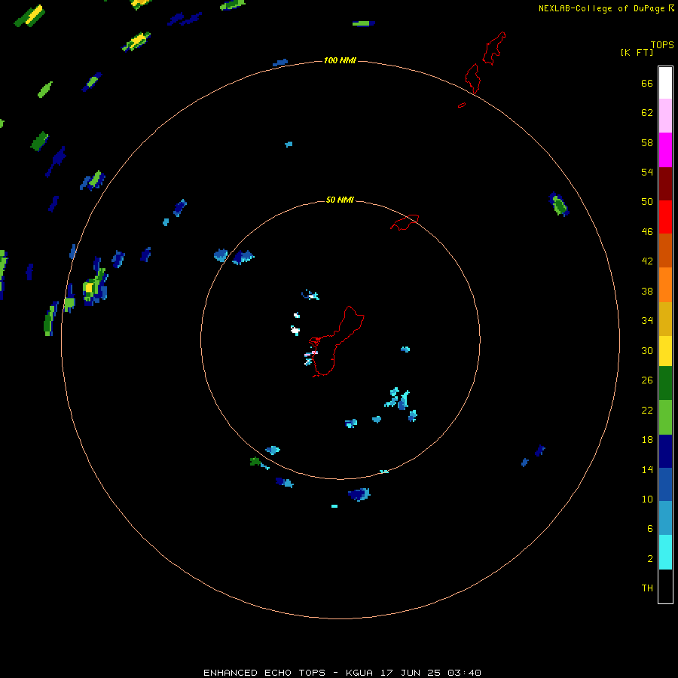This screenshot has width=678, height=678.
Task: Click the 17 JUN 25 date text
Action: pos(411,673)
